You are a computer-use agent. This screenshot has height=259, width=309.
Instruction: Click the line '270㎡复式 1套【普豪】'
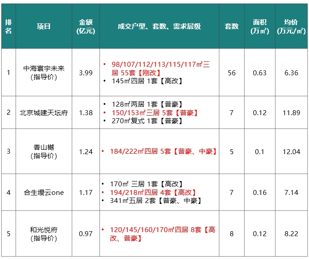(x=148, y=121)
